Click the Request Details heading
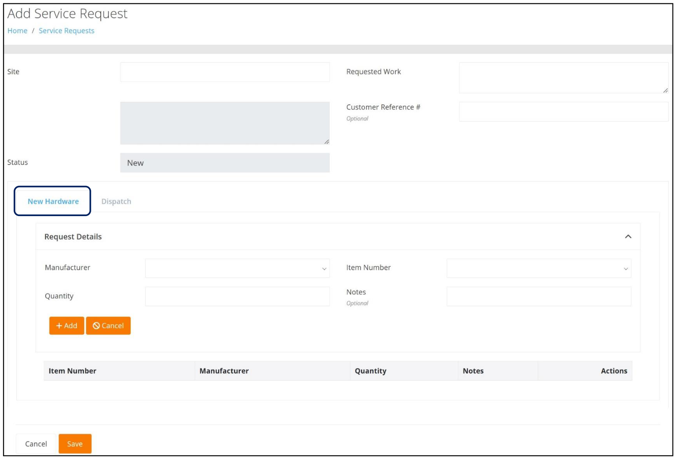Screen dimensions: 676x459 (x=73, y=237)
